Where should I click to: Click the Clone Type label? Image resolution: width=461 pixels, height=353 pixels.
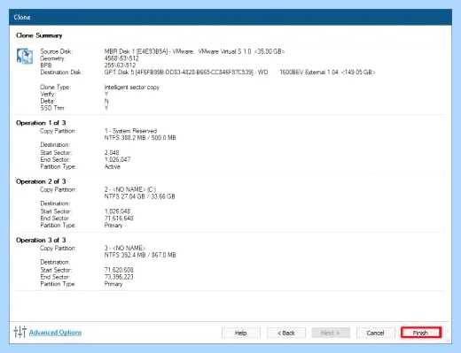click(x=55, y=88)
